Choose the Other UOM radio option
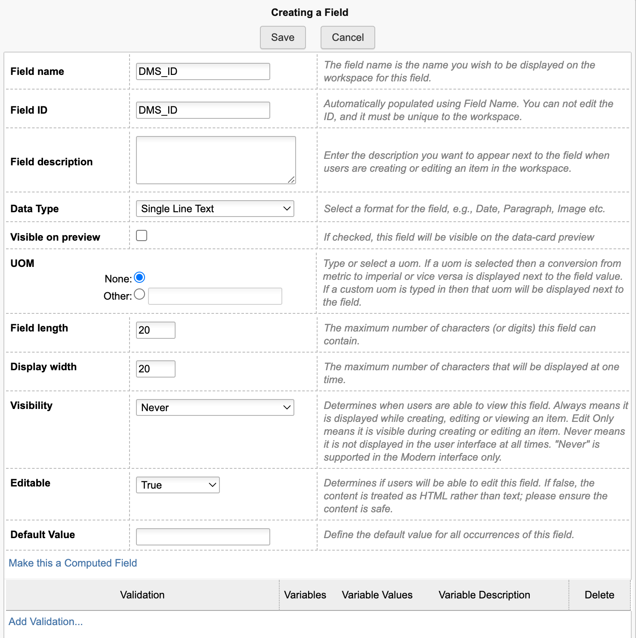This screenshot has width=636, height=638. [x=139, y=294]
